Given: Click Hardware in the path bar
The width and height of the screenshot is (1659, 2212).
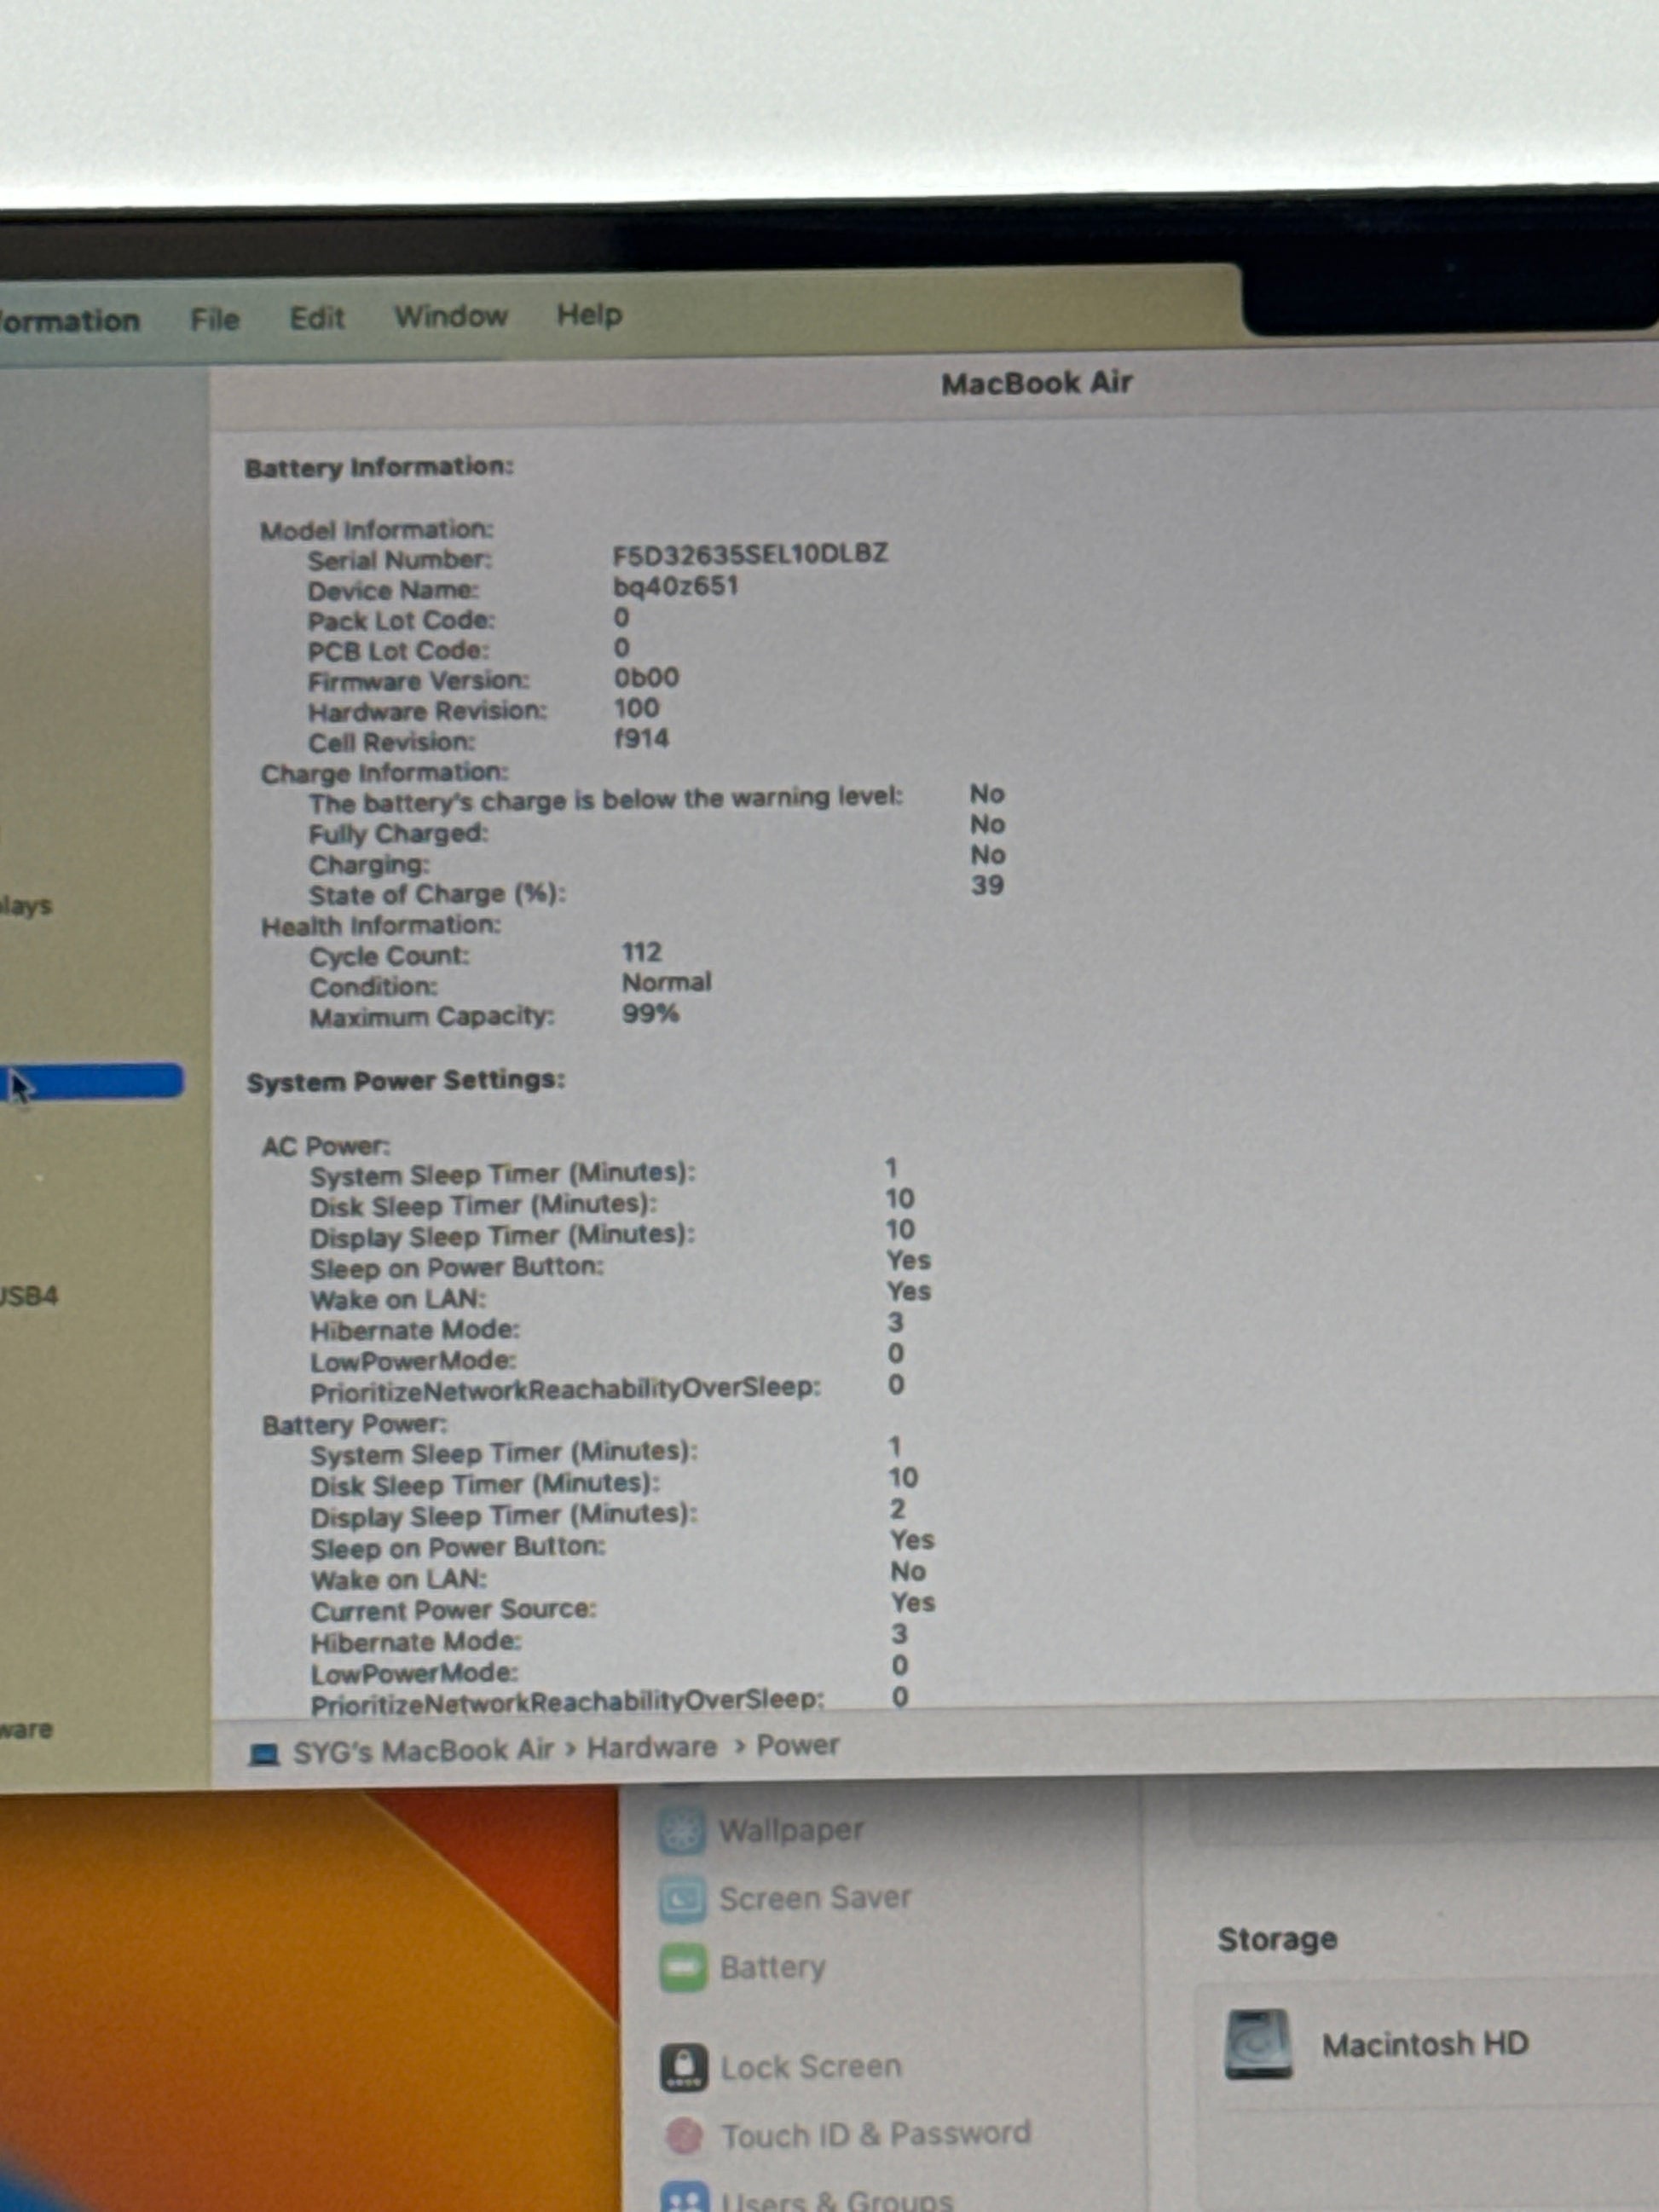Looking at the screenshot, I should pos(651,1748).
